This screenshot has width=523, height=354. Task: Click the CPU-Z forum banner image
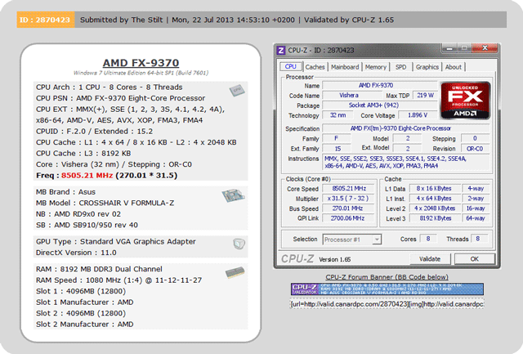pyautogui.click(x=387, y=289)
